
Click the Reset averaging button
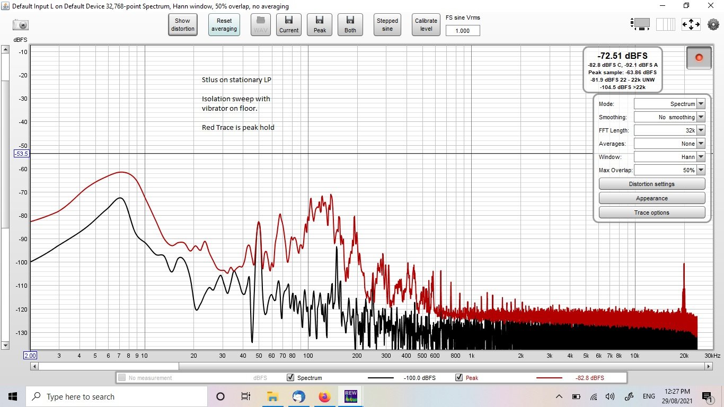point(224,25)
